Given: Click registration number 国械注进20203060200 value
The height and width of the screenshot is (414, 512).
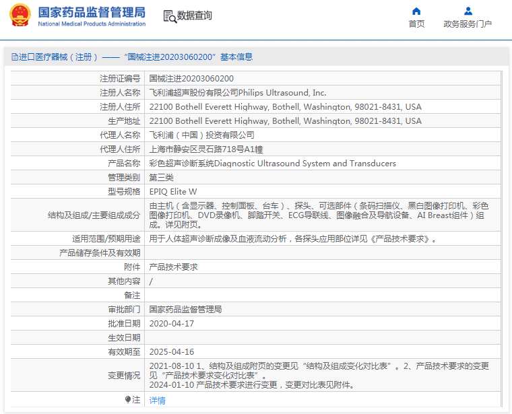Looking at the screenshot, I should pos(191,79).
